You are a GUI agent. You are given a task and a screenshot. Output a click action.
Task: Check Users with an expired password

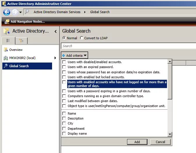[64, 67]
